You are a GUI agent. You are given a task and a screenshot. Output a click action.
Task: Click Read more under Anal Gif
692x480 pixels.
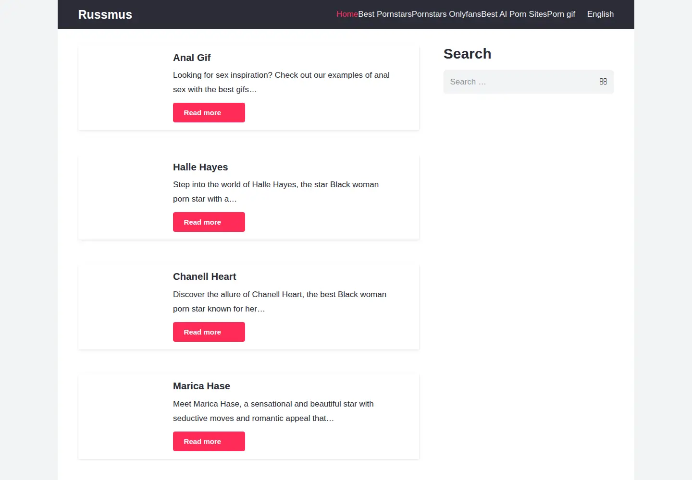coord(209,113)
